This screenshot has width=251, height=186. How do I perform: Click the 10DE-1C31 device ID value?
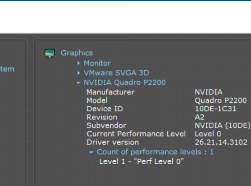click(x=215, y=109)
